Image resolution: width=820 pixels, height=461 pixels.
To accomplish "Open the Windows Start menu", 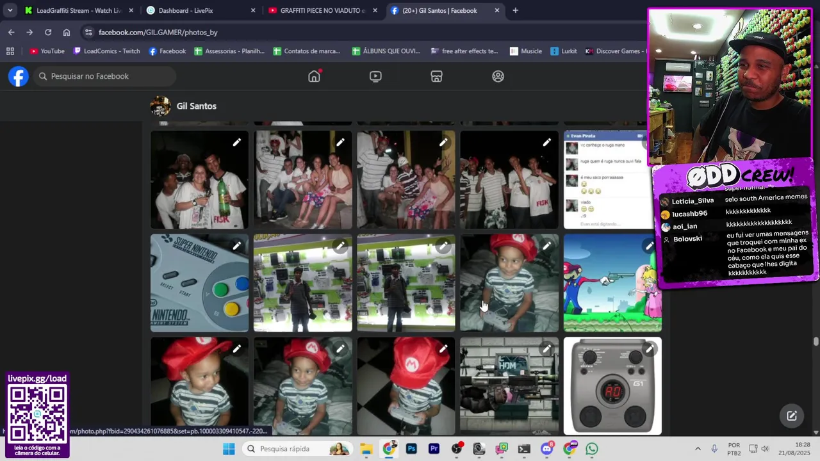I will [x=229, y=449].
